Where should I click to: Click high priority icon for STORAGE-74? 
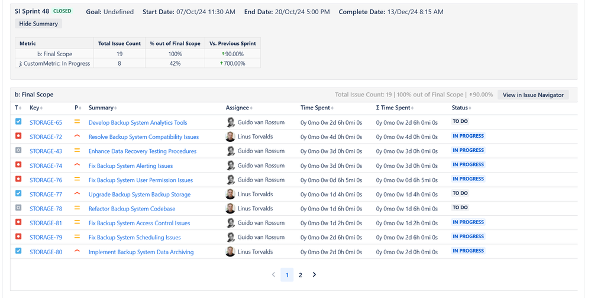coord(77,164)
